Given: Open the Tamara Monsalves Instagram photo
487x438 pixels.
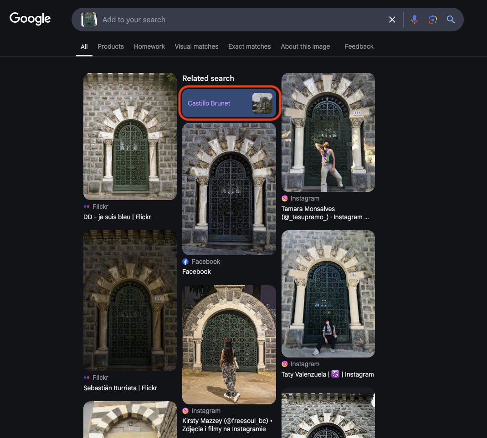Looking at the screenshot, I should point(328,132).
